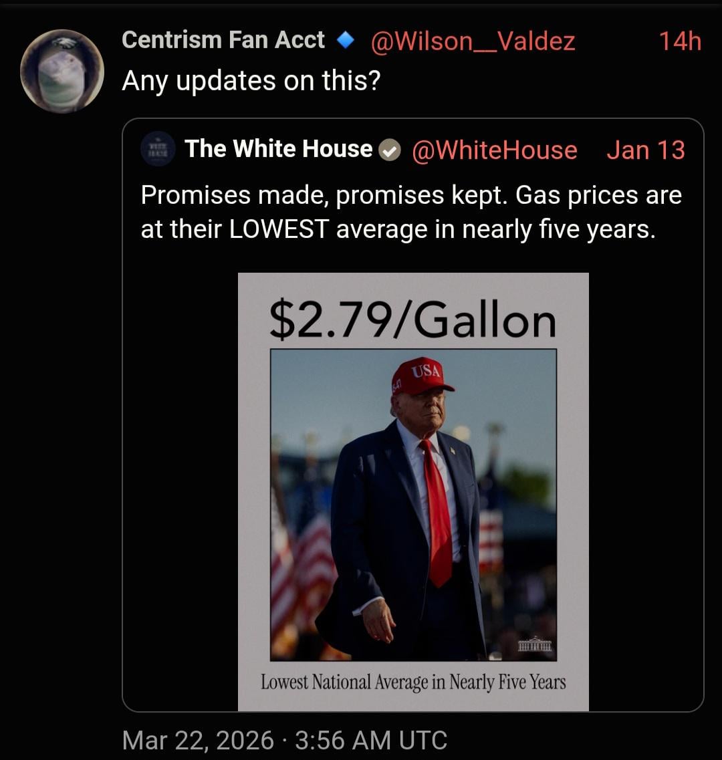This screenshot has height=760, width=722.
Task: Select the "Any updates on this?" post text
Action: (x=251, y=81)
